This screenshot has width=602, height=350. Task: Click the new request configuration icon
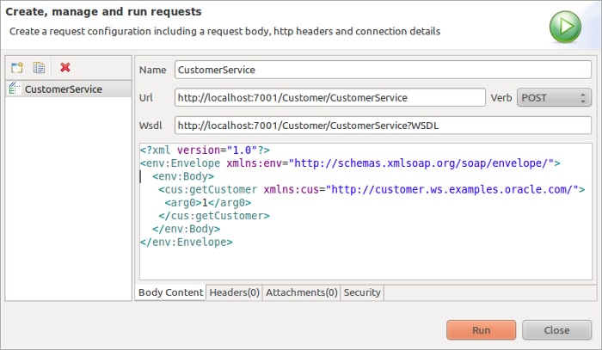17,67
